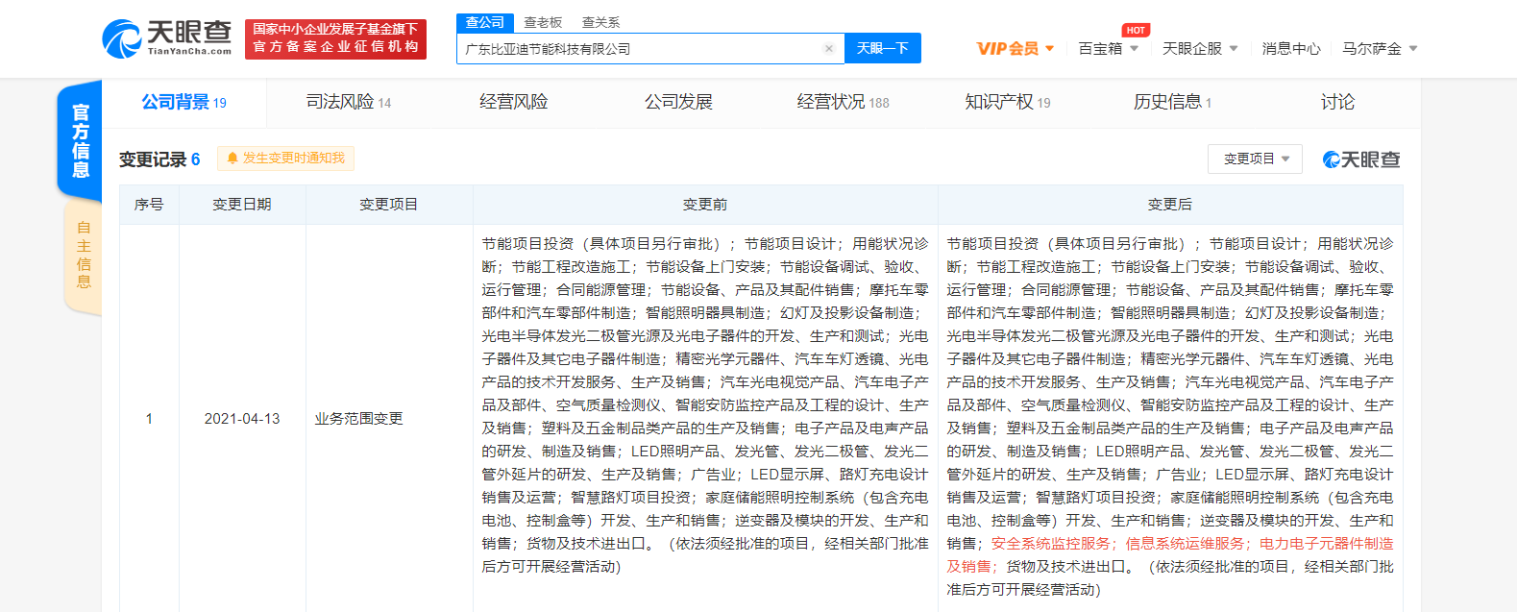Switch to the 查老板 search tab
Screen dimensions: 1517x612
(543, 22)
